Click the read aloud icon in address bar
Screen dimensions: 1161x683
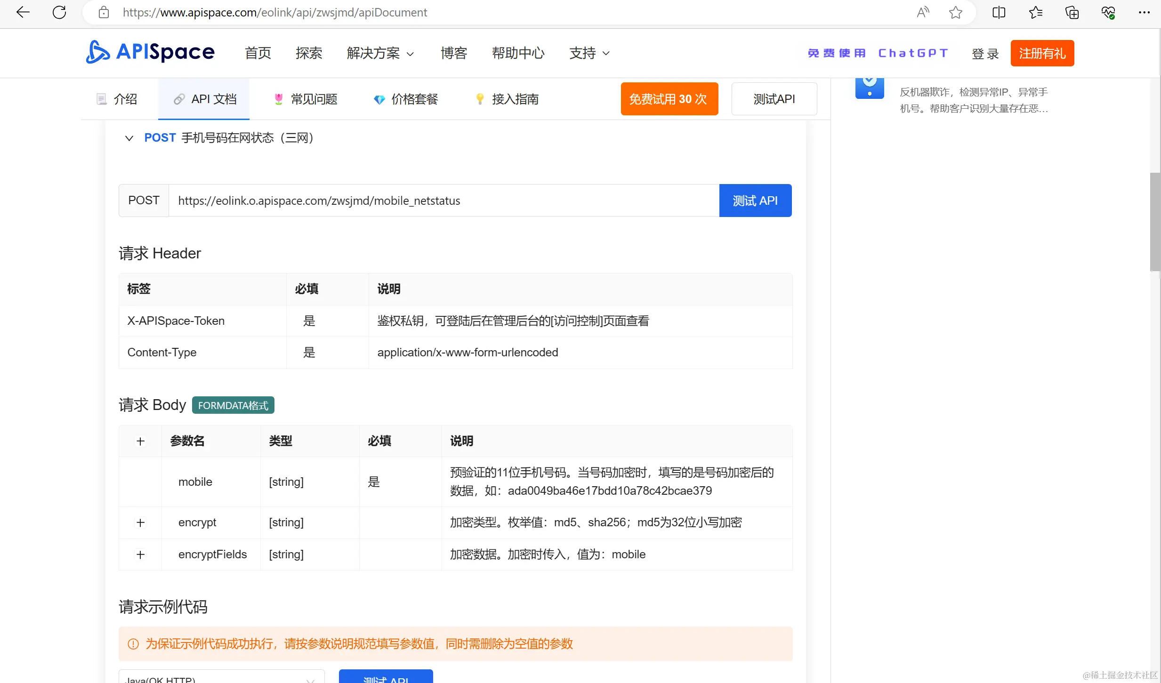pyautogui.click(x=923, y=12)
